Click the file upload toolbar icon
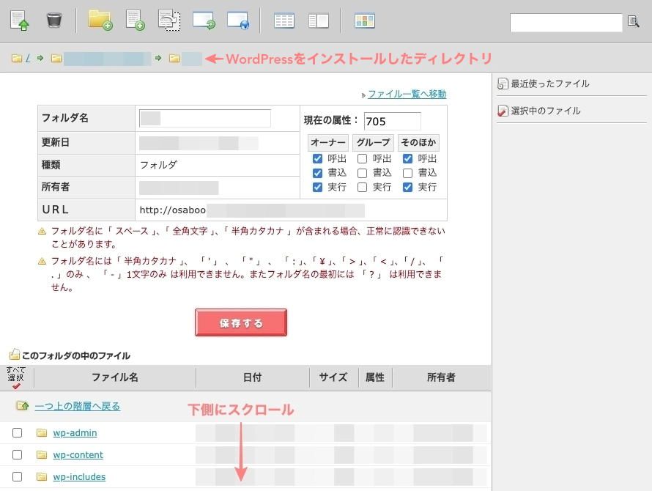Screen dimensions: 652x491 coord(20,21)
